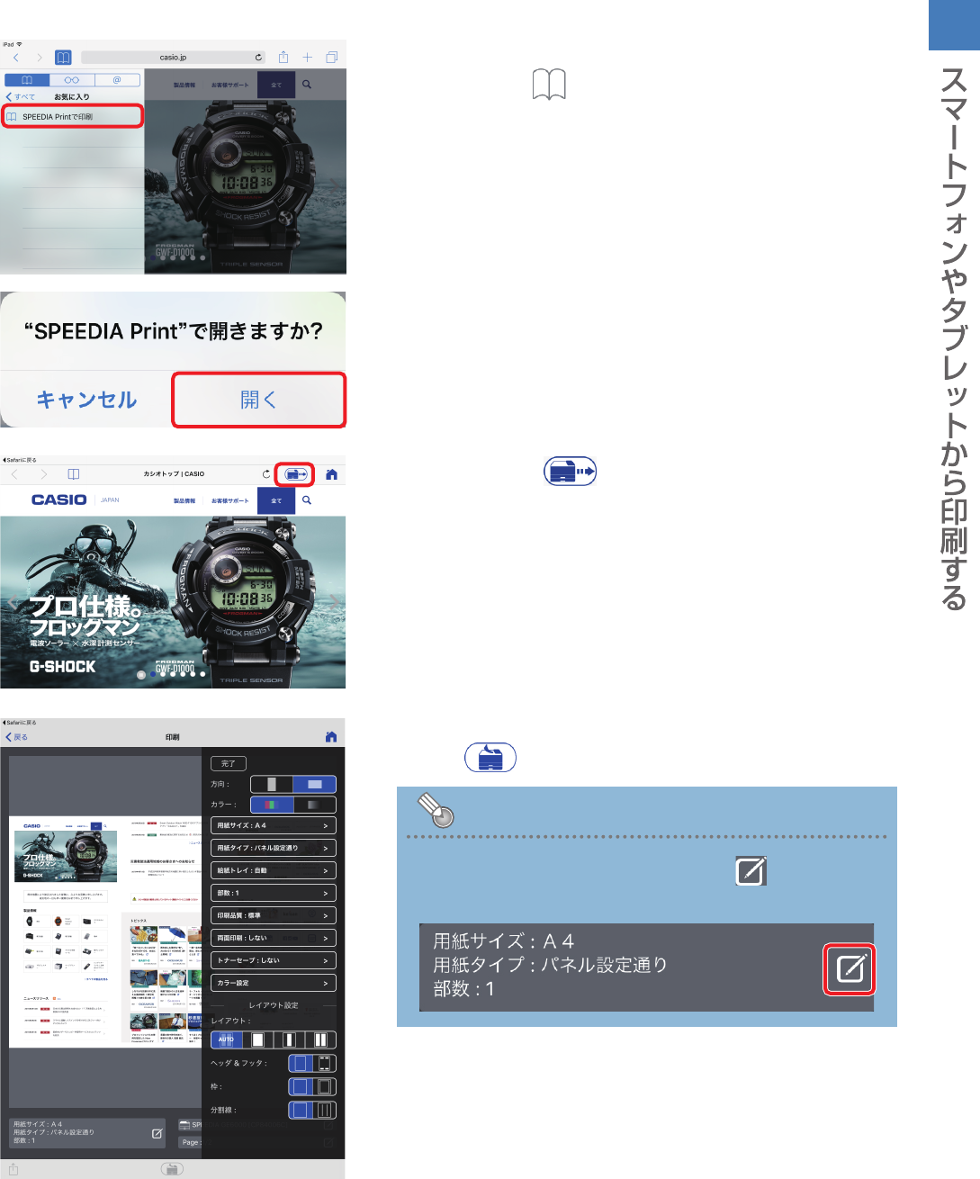The height and width of the screenshot is (1179, 980).
Task: Tap home icon in カシオトップ browser toolbar
Action: point(332,474)
